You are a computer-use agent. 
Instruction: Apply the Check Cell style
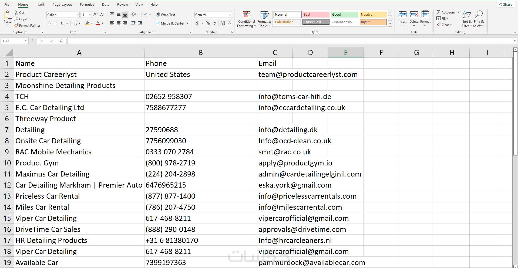316,22
